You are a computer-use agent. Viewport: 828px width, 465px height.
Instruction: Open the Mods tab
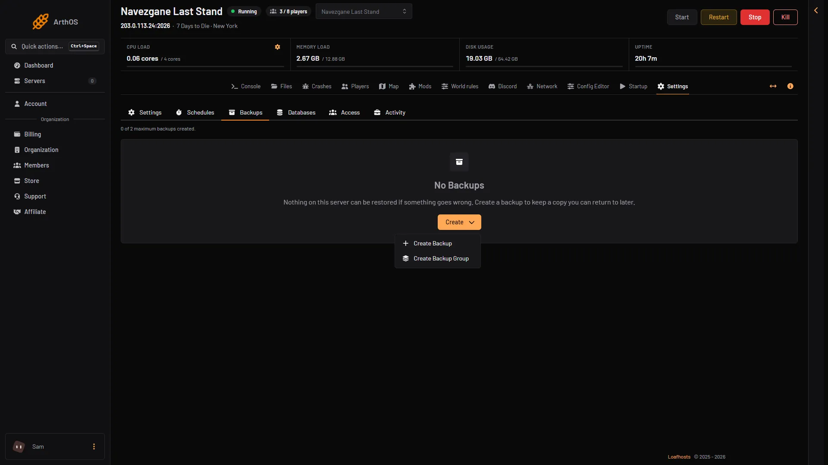point(420,87)
